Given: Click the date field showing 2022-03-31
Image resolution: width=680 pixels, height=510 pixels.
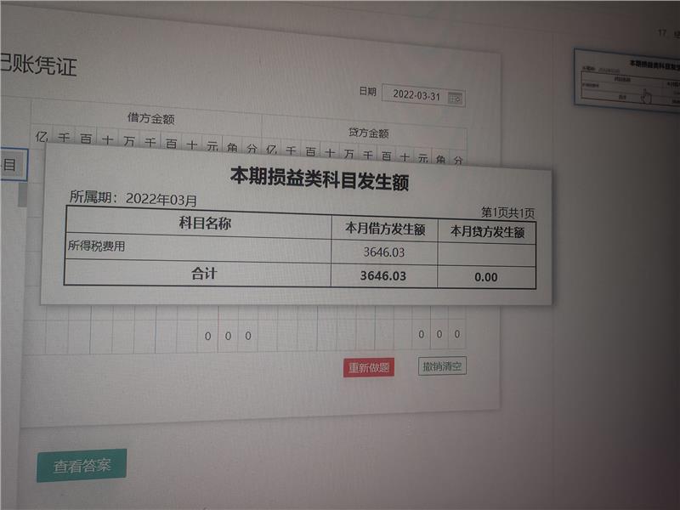Looking at the screenshot, I should [416, 95].
